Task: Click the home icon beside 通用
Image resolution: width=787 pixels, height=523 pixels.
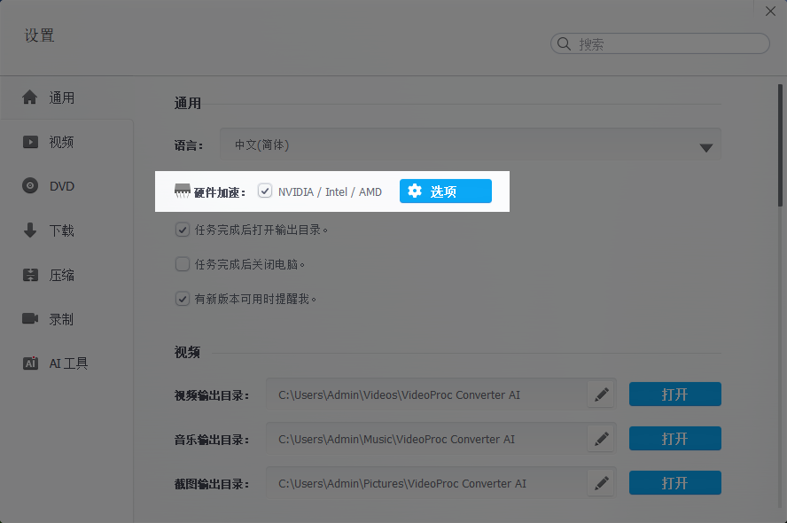Action: click(29, 98)
